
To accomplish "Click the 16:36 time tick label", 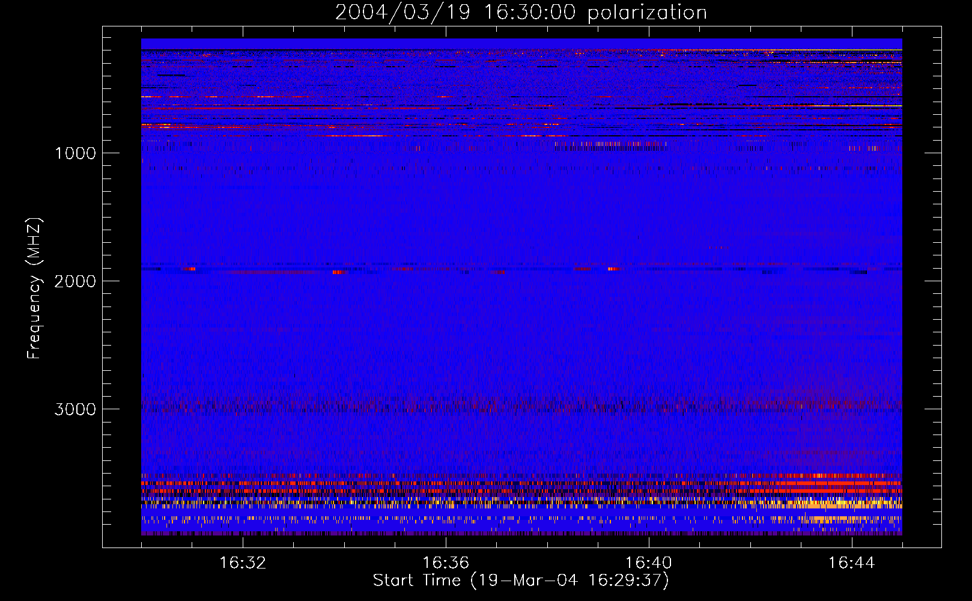I will tap(446, 563).
